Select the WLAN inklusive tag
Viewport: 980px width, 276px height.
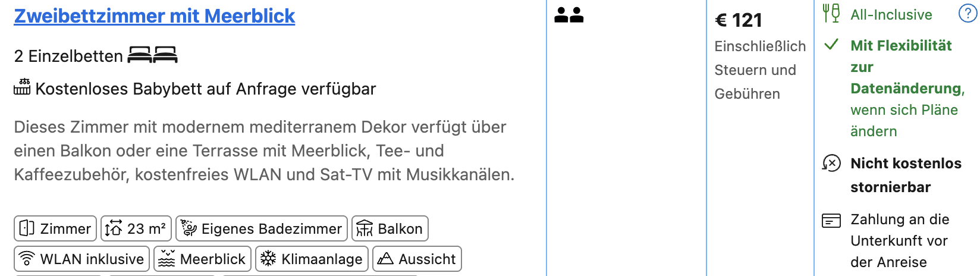(x=82, y=259)
